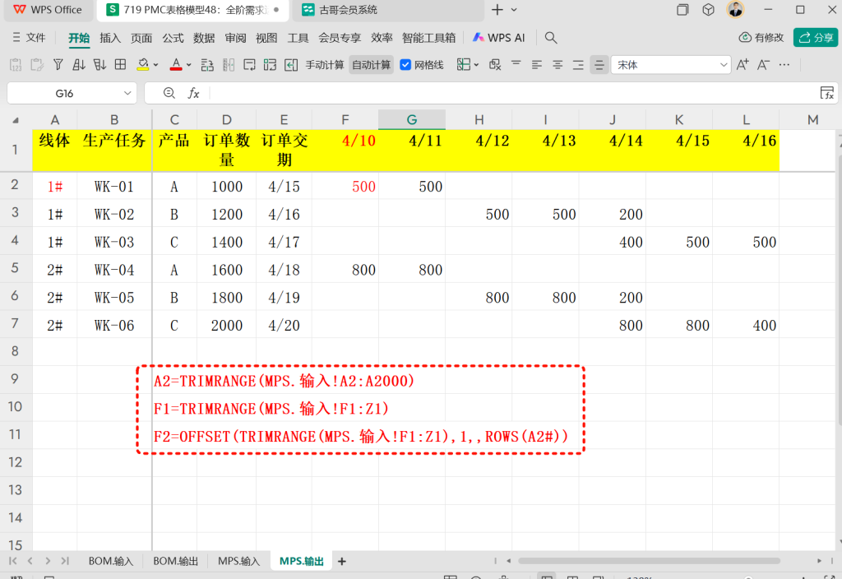This screenshot has width=842, height=579.
Task: Click the horizontal scrollbar at bottom
Action: pos(649,561)
